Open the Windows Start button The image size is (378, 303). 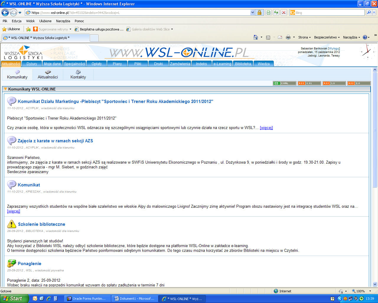coord(14,299)
